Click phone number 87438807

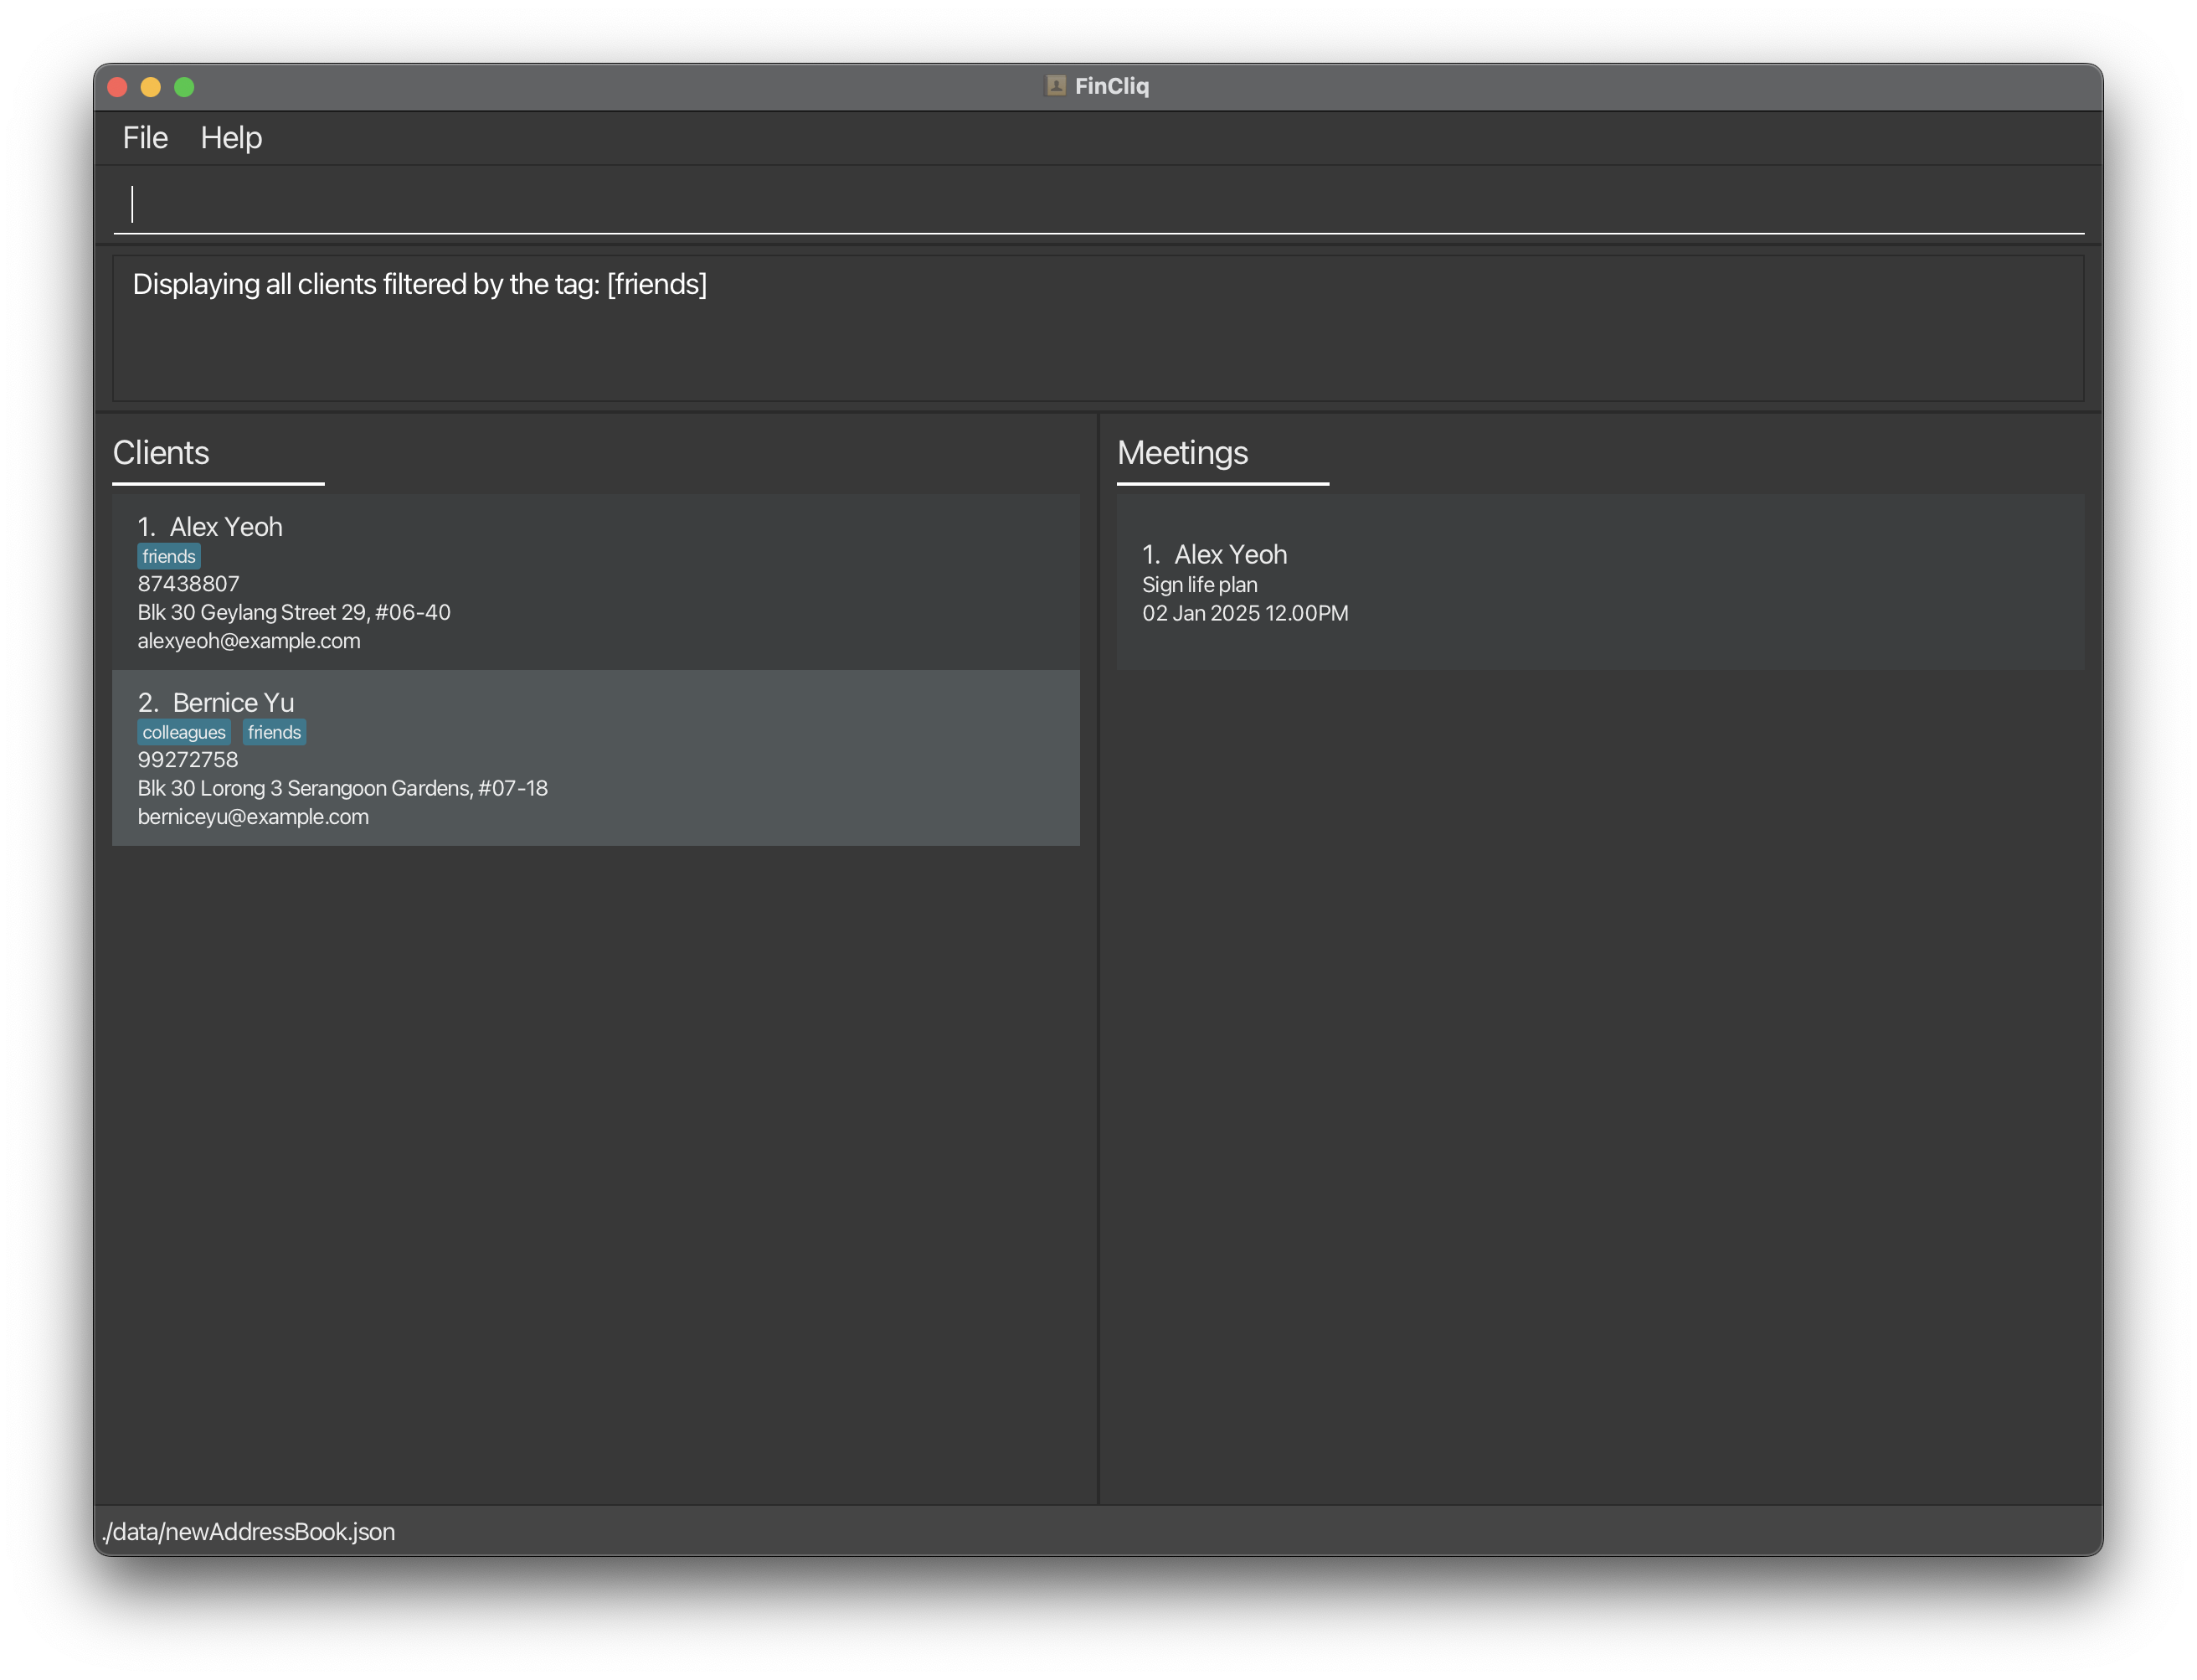click(189, 584)
